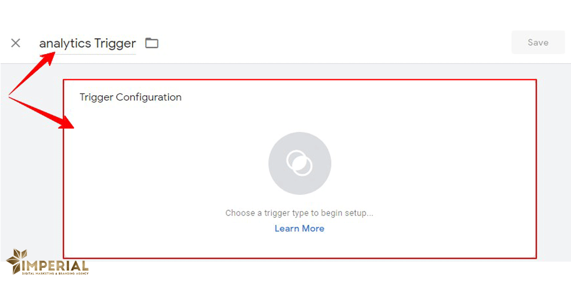Click "Choose a trigger type to begin setup" text

click(x=299, y=213)
